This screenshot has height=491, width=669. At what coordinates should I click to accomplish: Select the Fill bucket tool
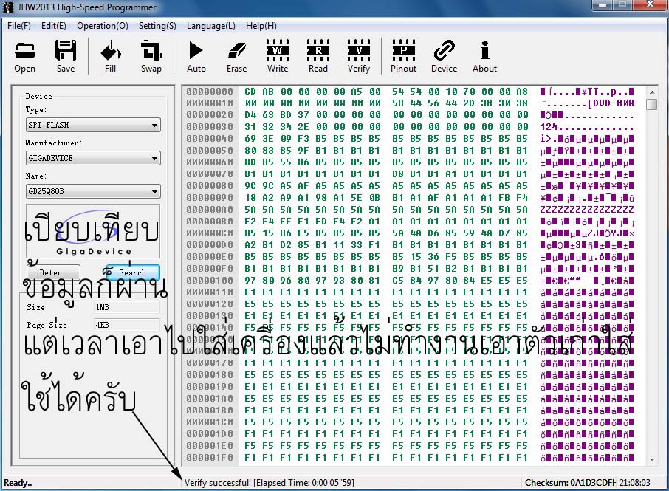tap(110, 56)
